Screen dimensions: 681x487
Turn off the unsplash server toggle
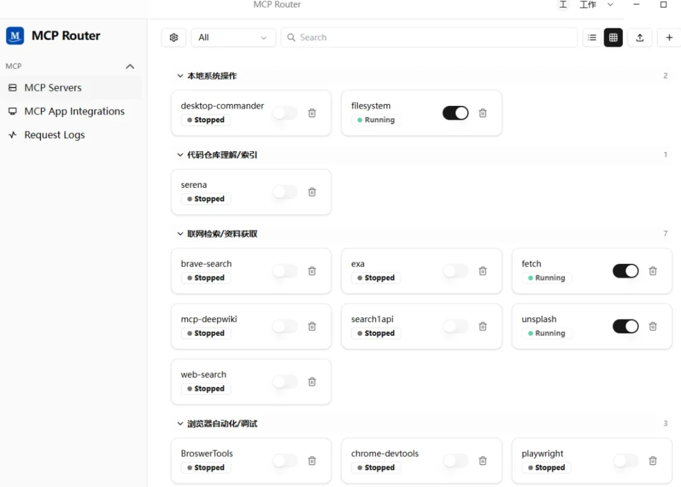[x=626, y=326]
